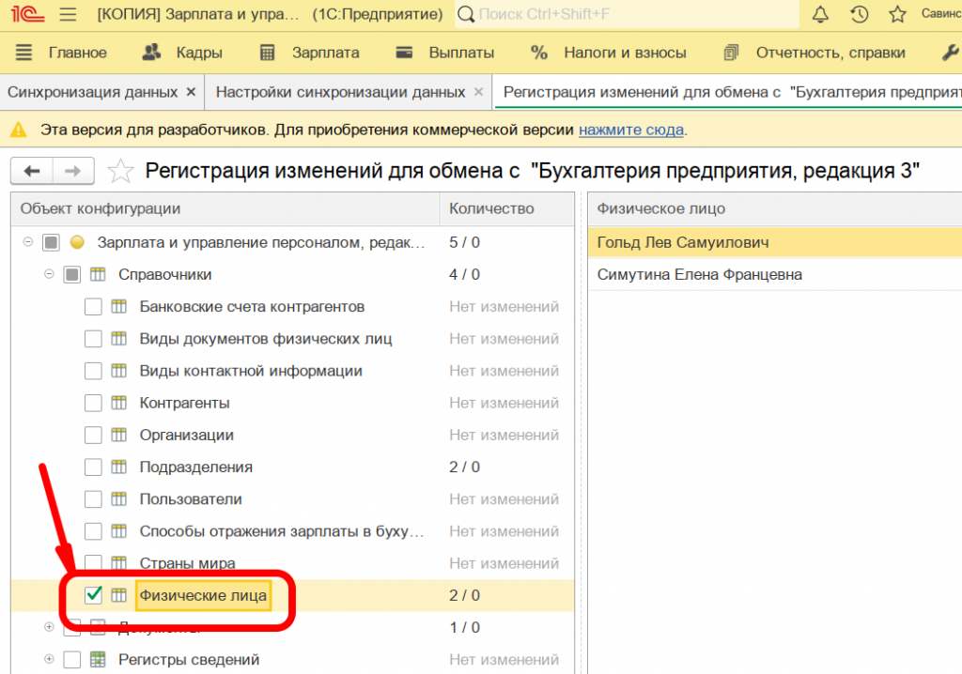The image size is (962, 674).
Task: Check the Контрагенты checkbox
Action: pos(93,403)
